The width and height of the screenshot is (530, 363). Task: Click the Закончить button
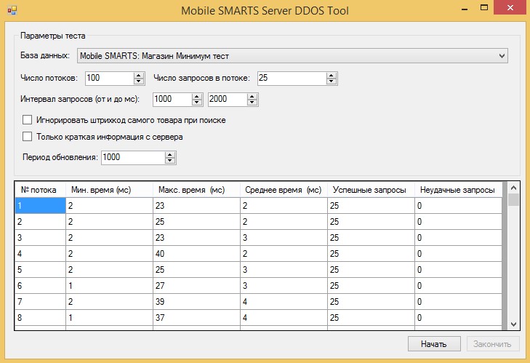pyautogui.click(x=493, y=344)
